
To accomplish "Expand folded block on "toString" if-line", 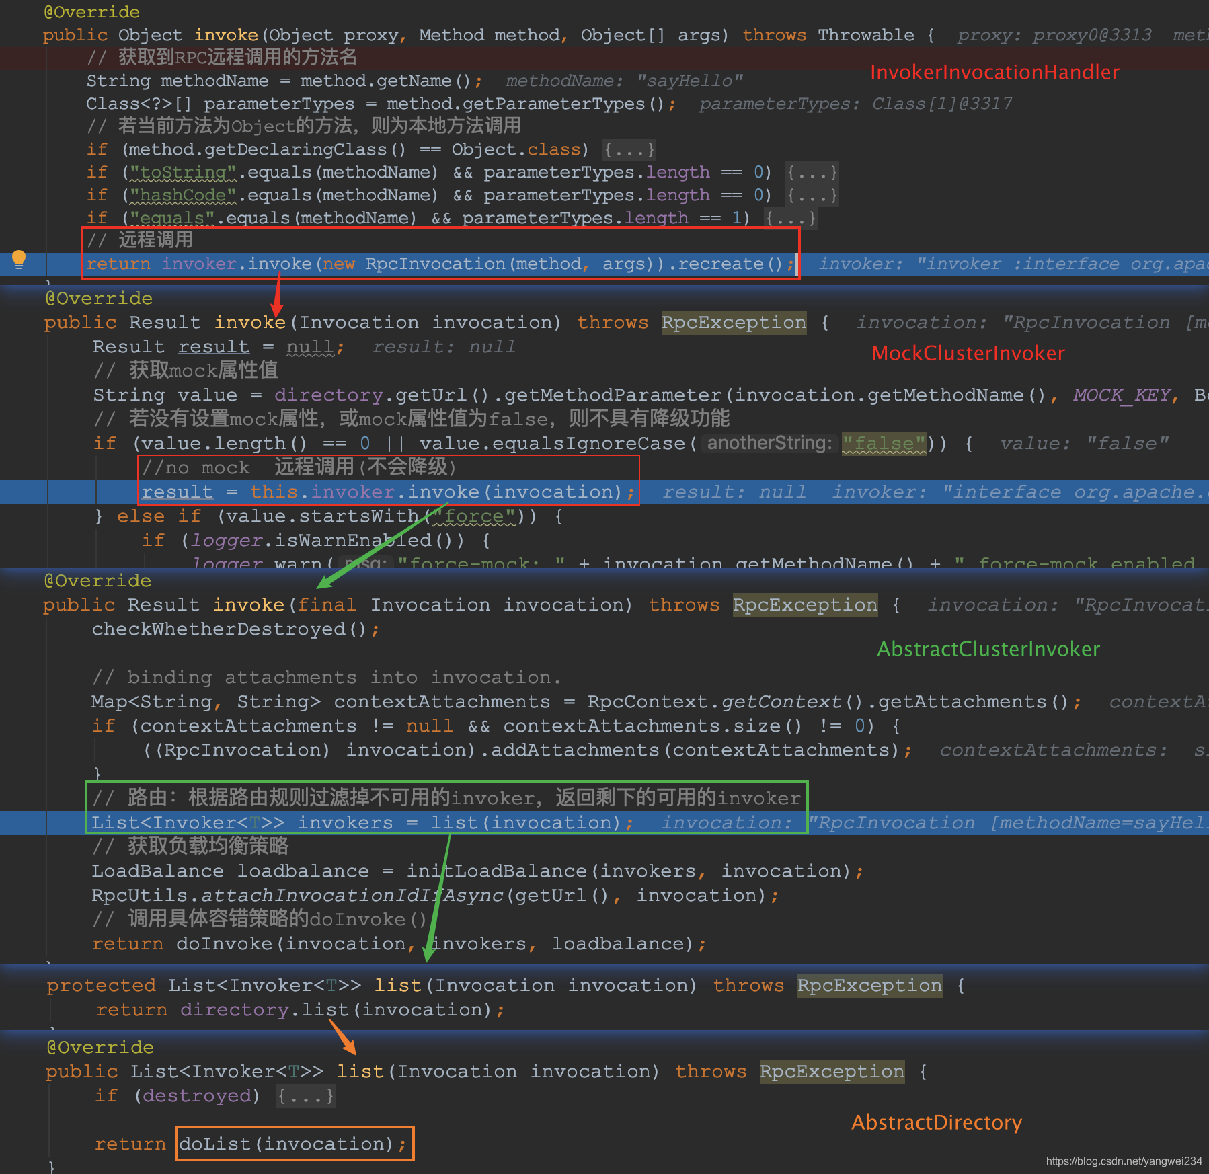I will coord(812,172).
